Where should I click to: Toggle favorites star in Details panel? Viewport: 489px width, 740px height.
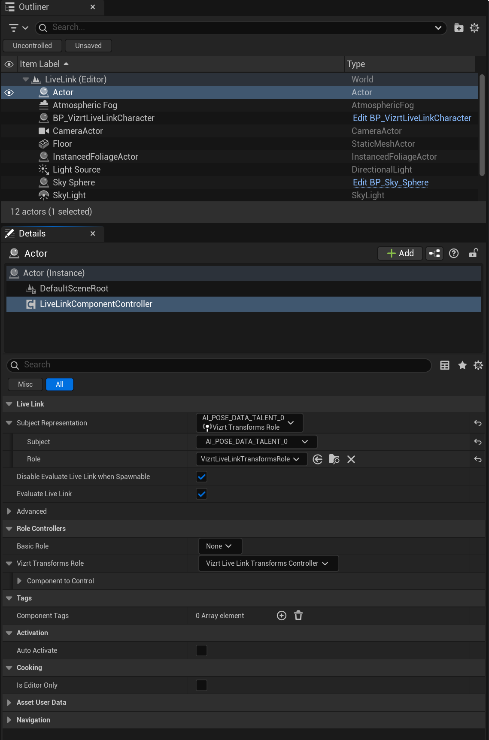462,365
